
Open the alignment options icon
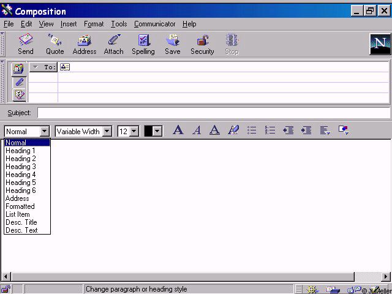point(325,130)
